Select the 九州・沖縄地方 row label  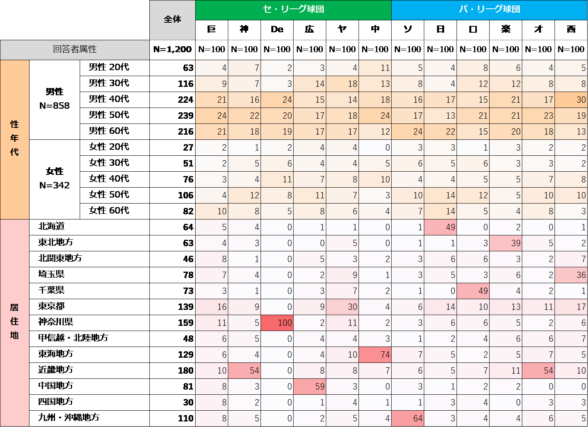point(68,418)
